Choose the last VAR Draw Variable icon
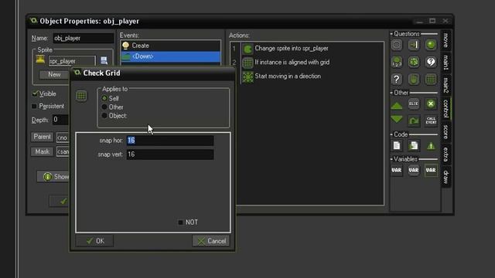 [431, 170]
